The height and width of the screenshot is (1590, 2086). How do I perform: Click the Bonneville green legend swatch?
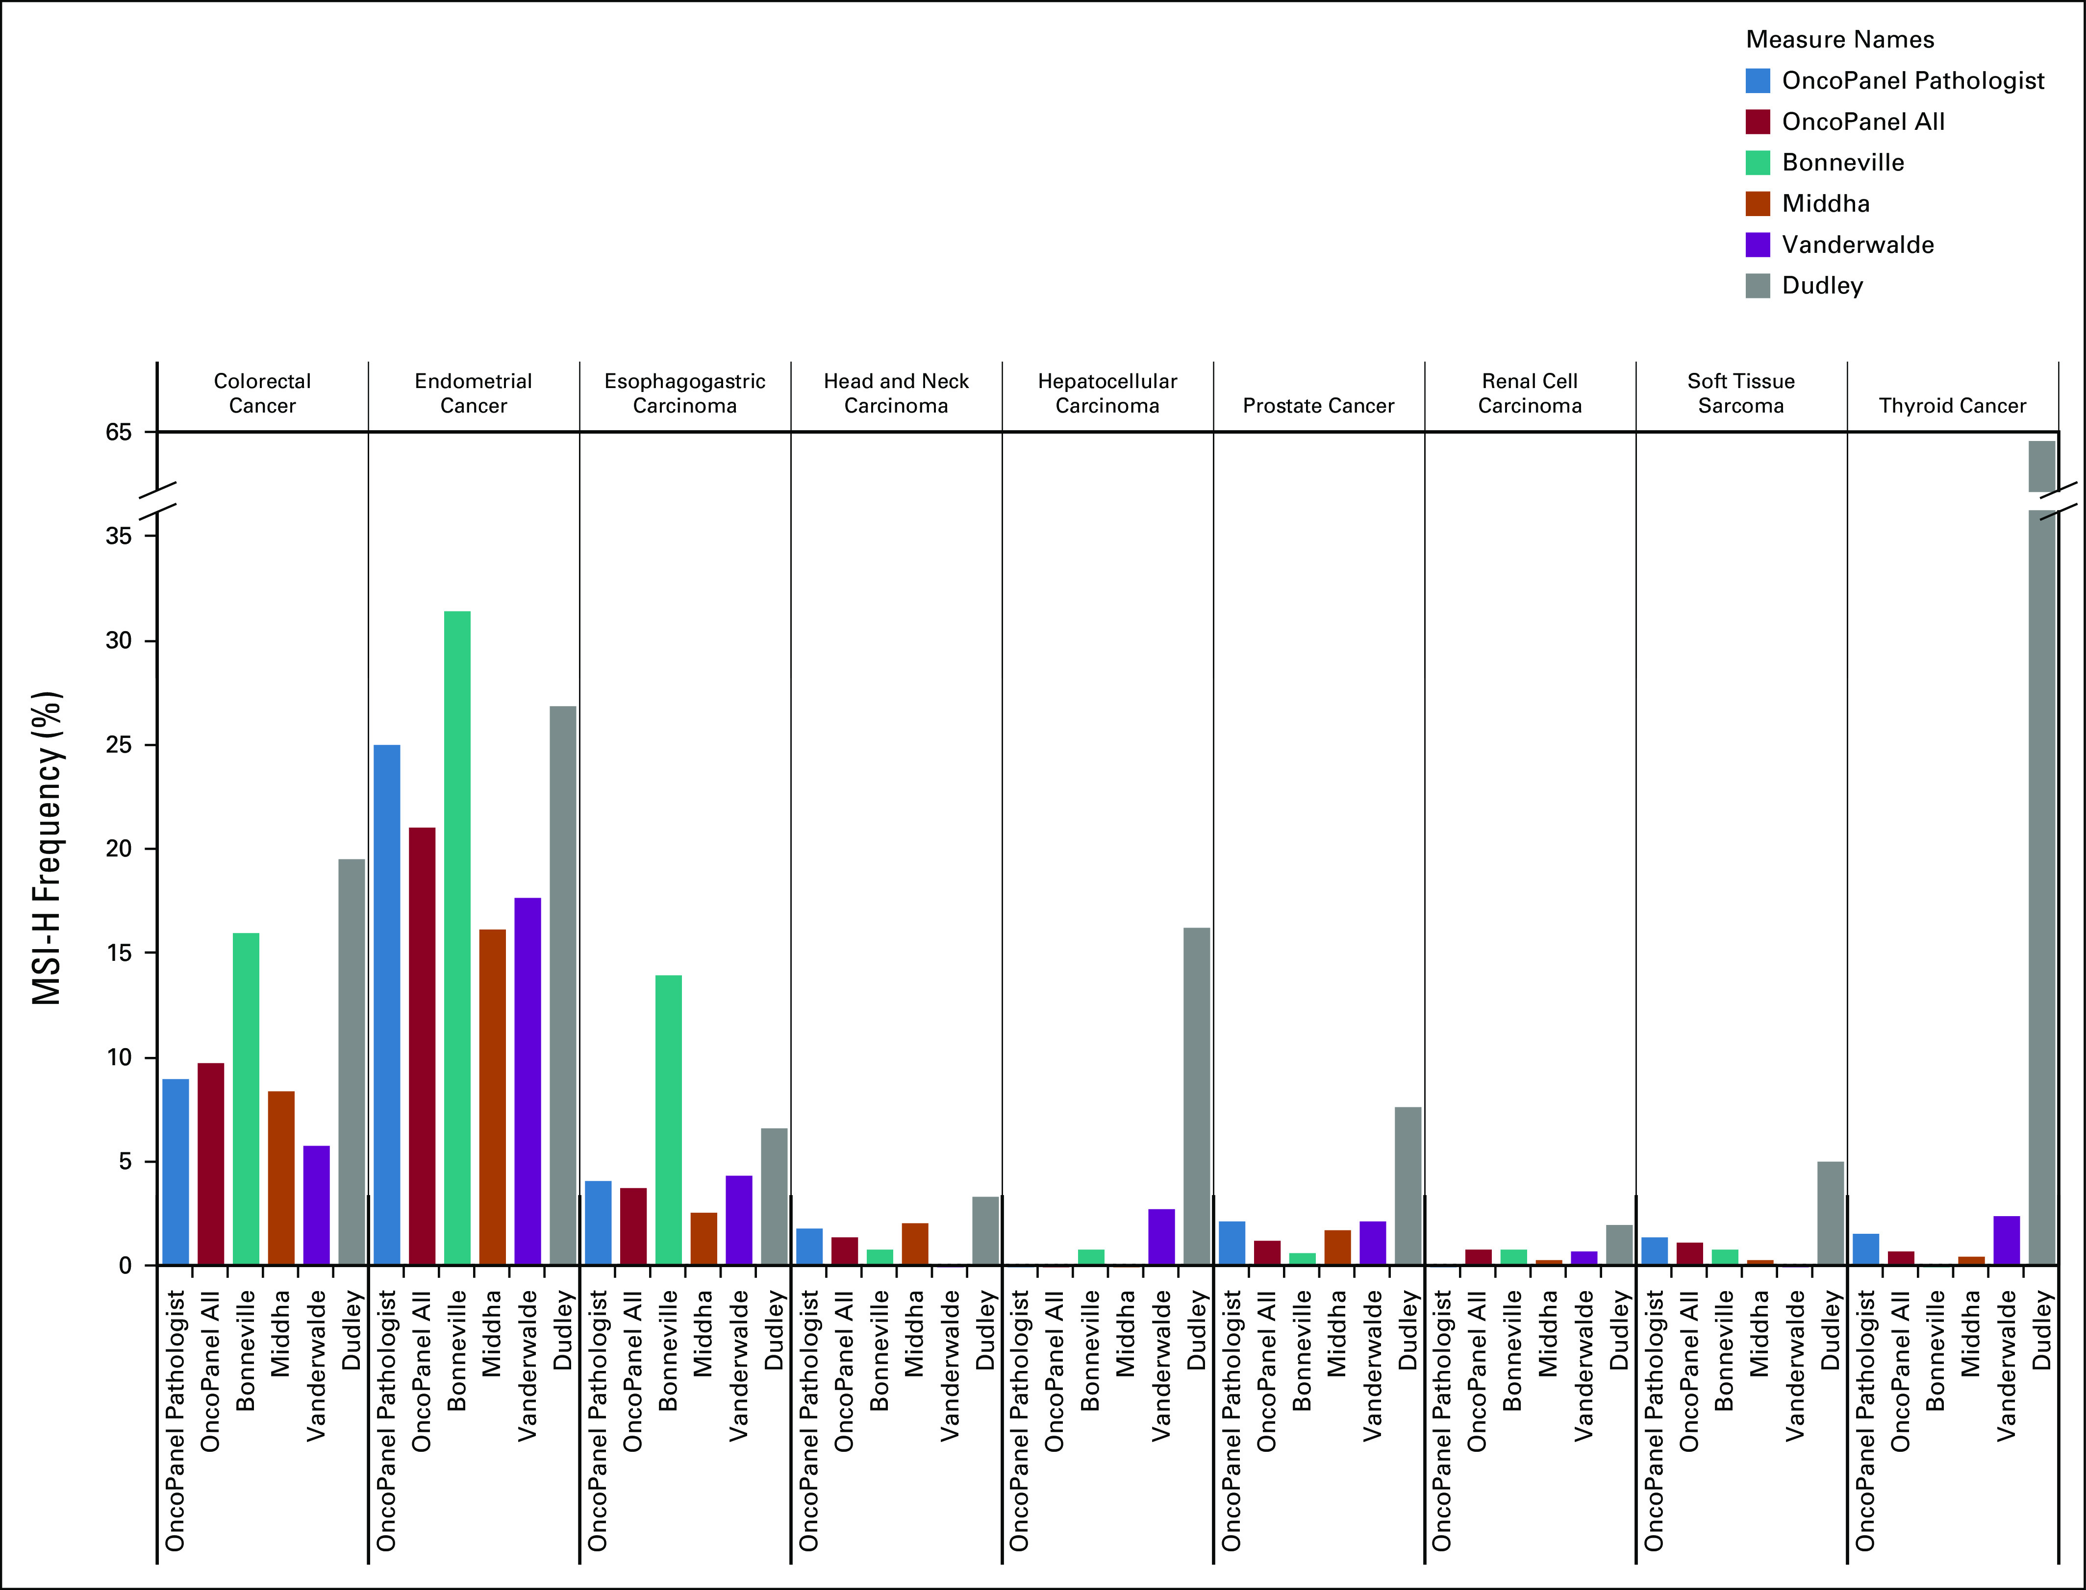click(x=1758, y=163)
